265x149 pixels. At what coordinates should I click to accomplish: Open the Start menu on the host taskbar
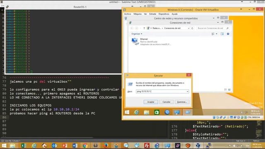click(x=4, y=146)
